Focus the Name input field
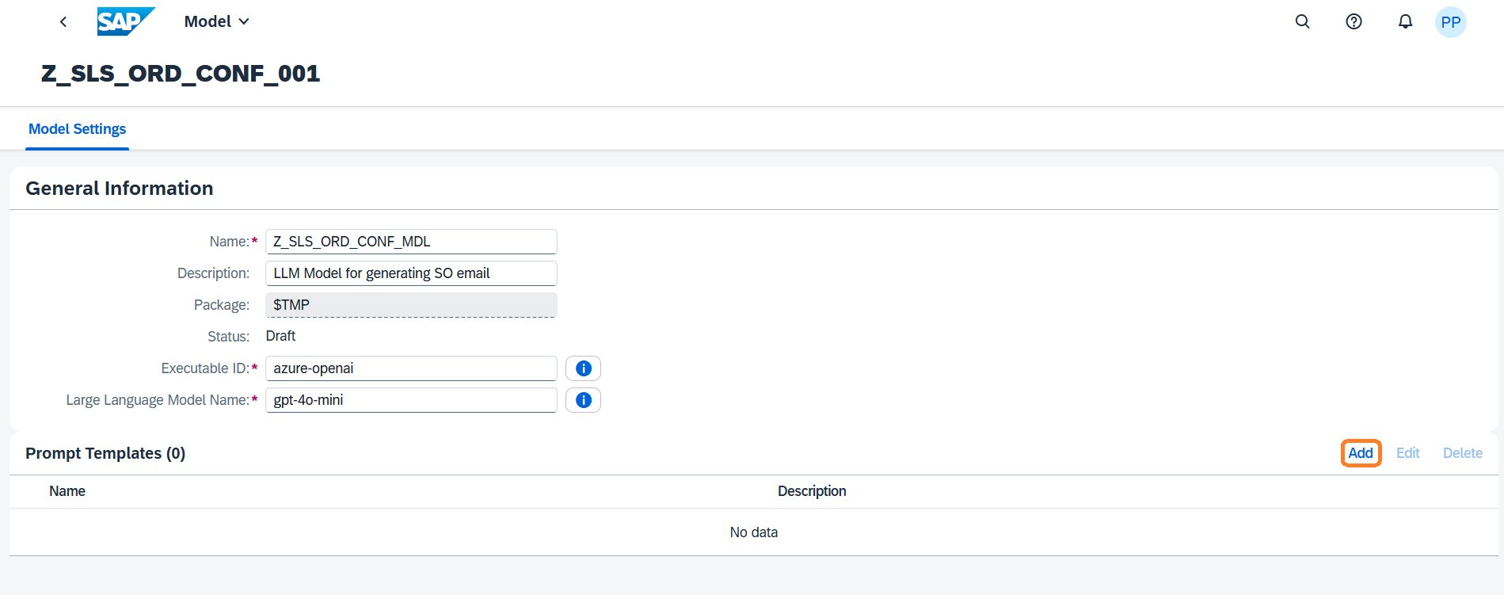The width and height of the screenshot is (1504, 595). [x=411, y=242]
